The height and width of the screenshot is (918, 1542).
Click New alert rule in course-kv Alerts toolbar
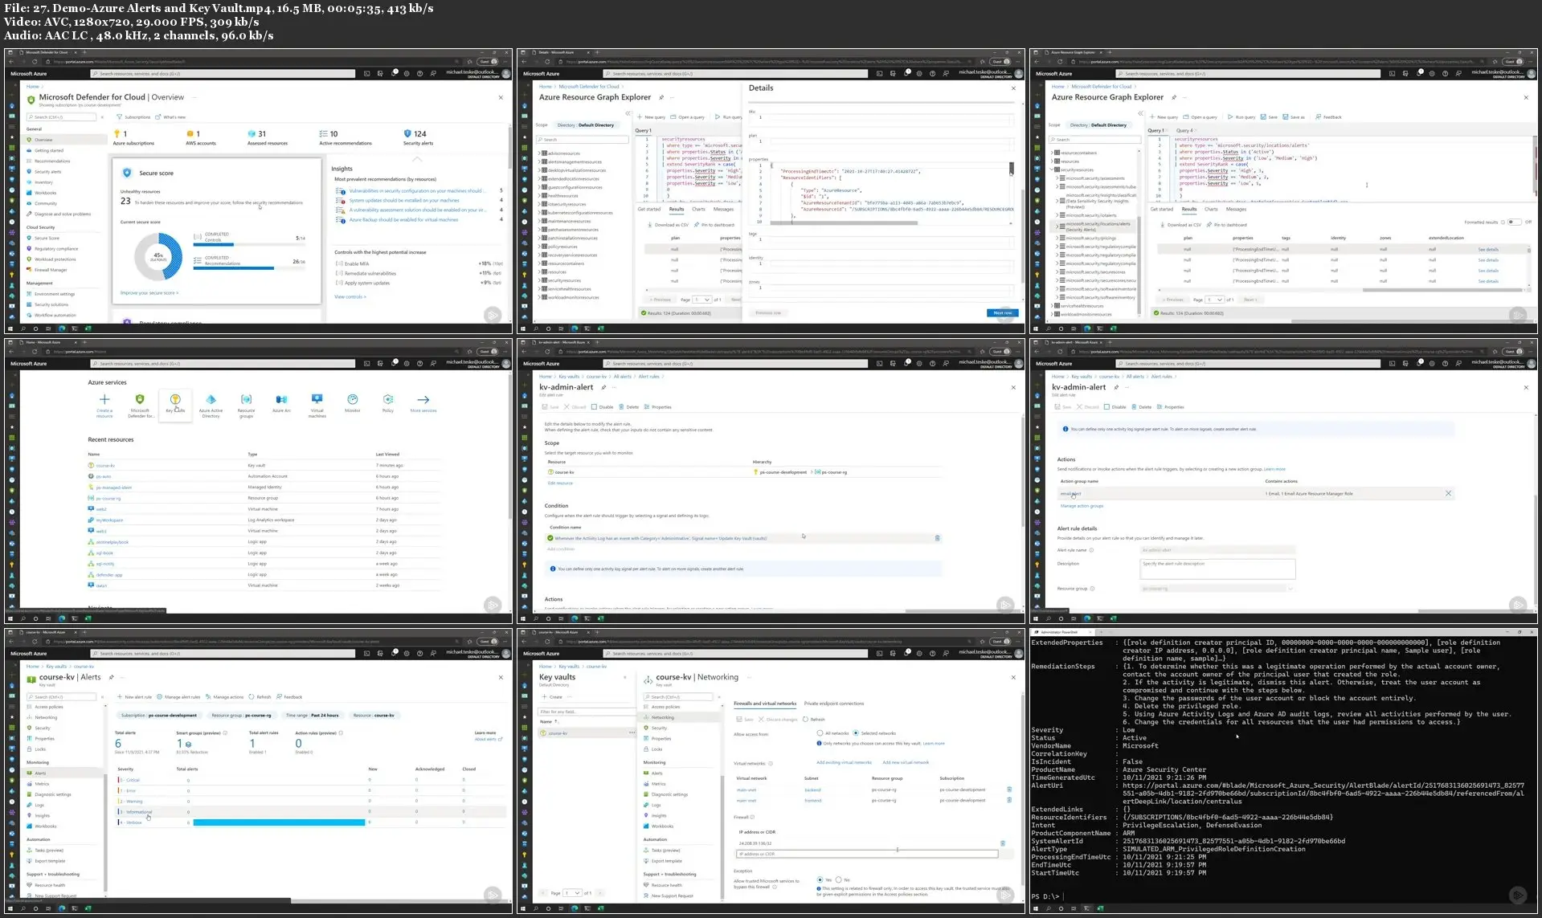[135, 697]
